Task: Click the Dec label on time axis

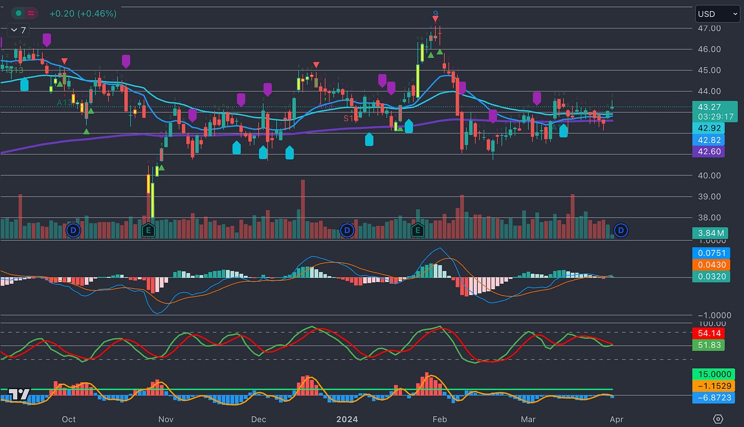Action: click(259, 419)
